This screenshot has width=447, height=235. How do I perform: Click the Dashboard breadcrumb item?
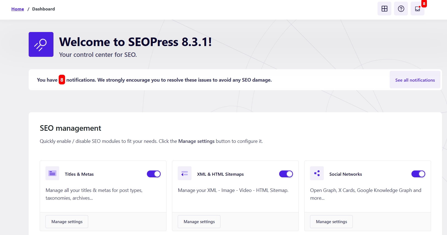point(44,9)
